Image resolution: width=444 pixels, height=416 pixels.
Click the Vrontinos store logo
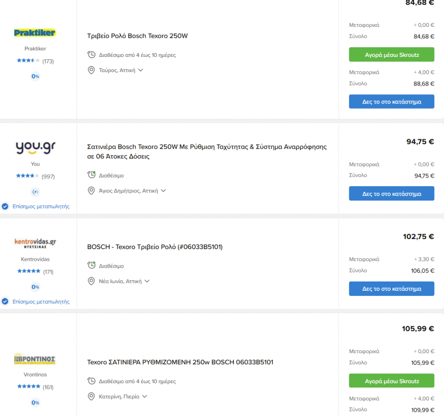point(35,360)
